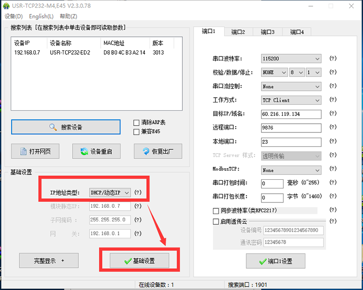Enable the 清除ARP表 checkbox
Viewport: 363px width, 290px height.
pos(136,123)
